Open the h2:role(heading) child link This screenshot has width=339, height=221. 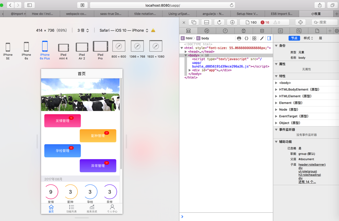310,175
